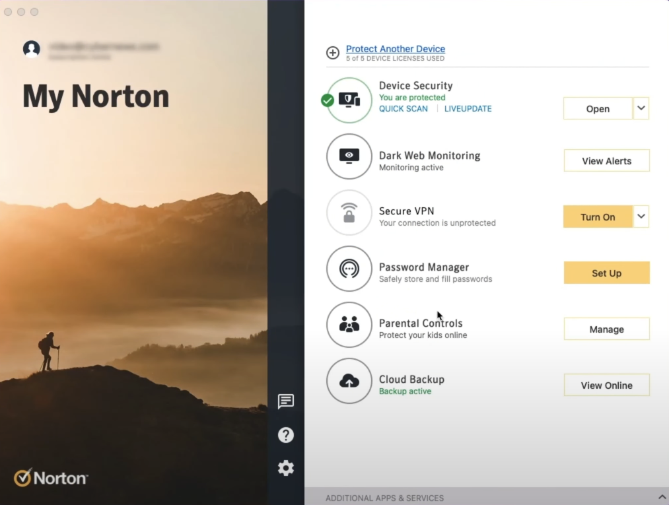The image size is (669, 505).
Task: Click the plus icon beside Protect Another Device
Action: tap(333, 52)
